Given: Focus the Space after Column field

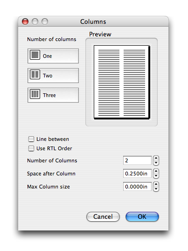Looking at the screenshot, I should pos(137,174).
